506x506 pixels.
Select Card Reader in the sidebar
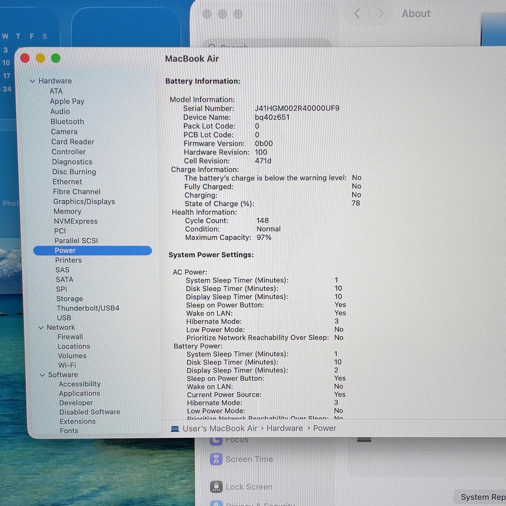pos(73,142)
